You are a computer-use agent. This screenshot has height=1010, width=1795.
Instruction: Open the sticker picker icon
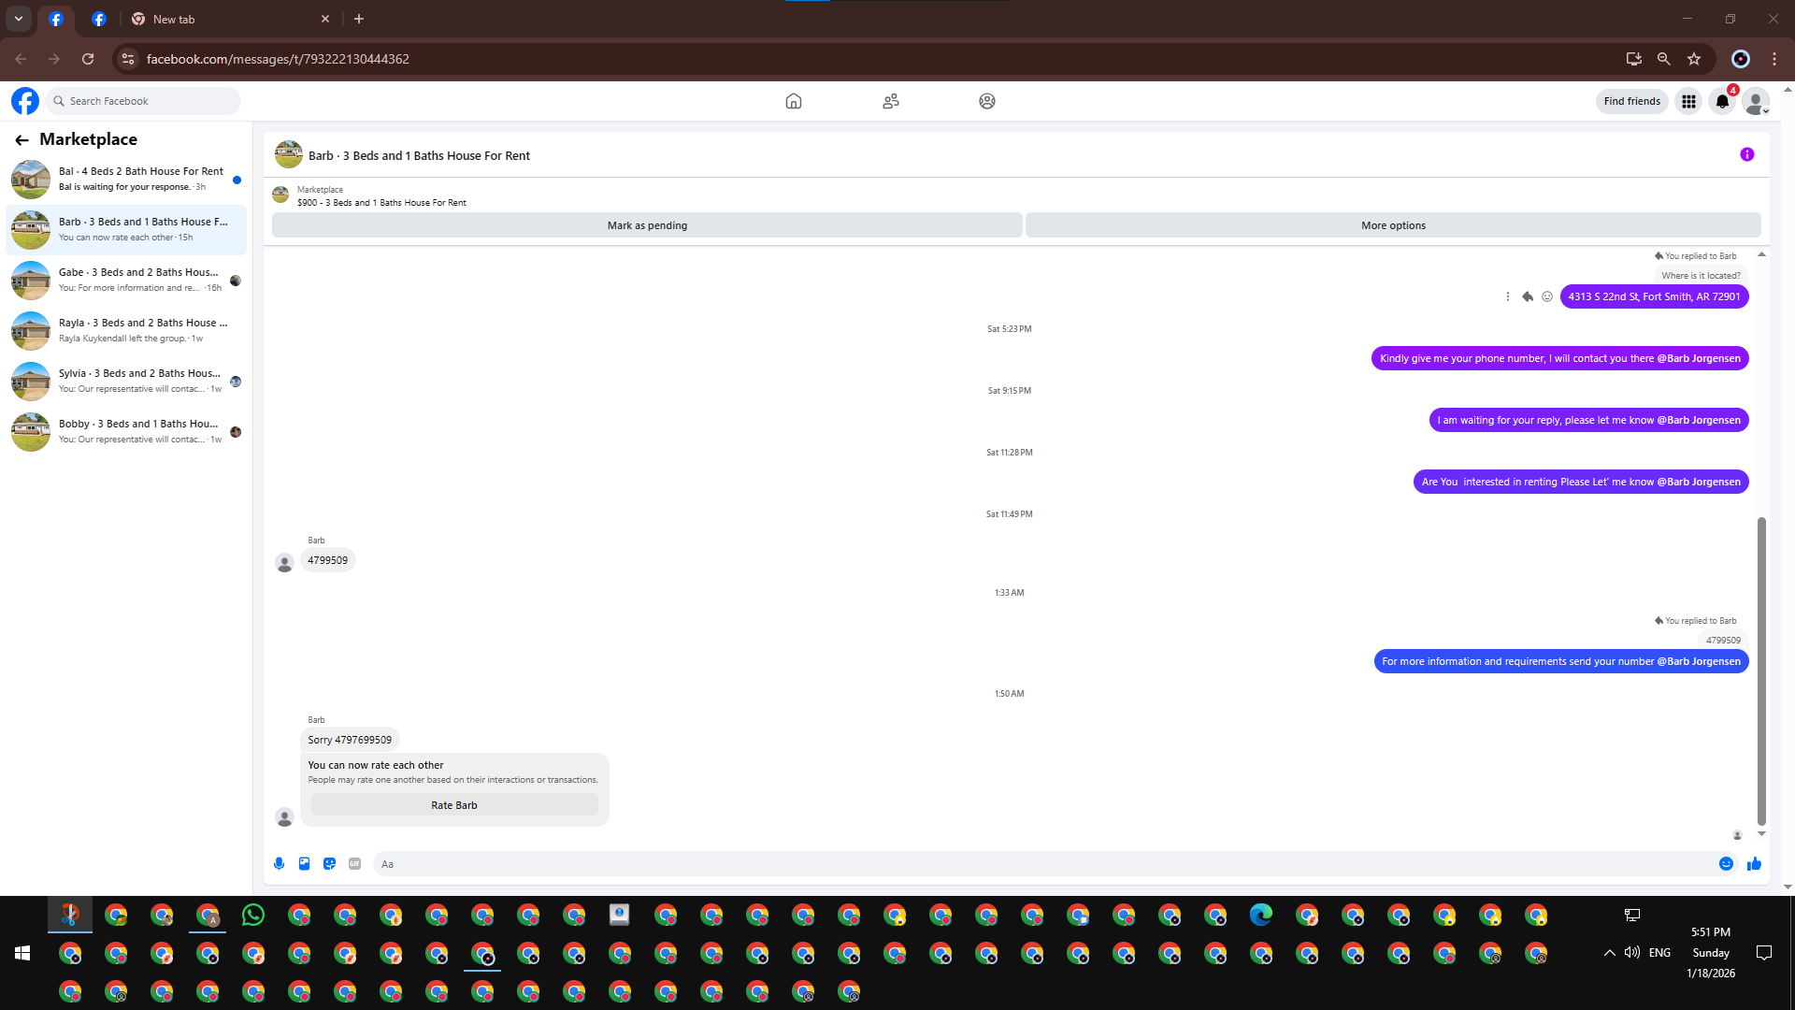329,864
